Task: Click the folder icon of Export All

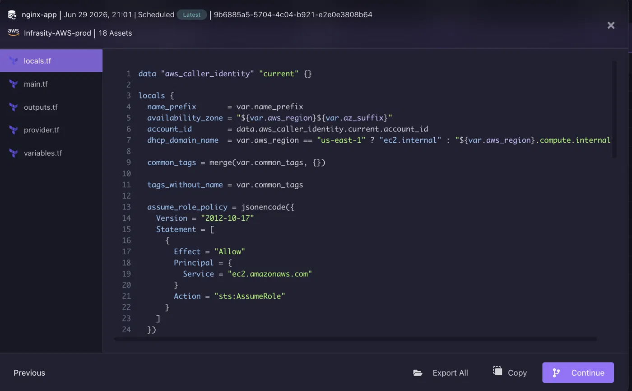Action: [418, 373]
